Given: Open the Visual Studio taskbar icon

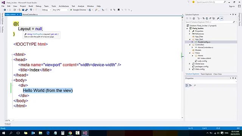Looking at the screenshot, I should [85, 133].
